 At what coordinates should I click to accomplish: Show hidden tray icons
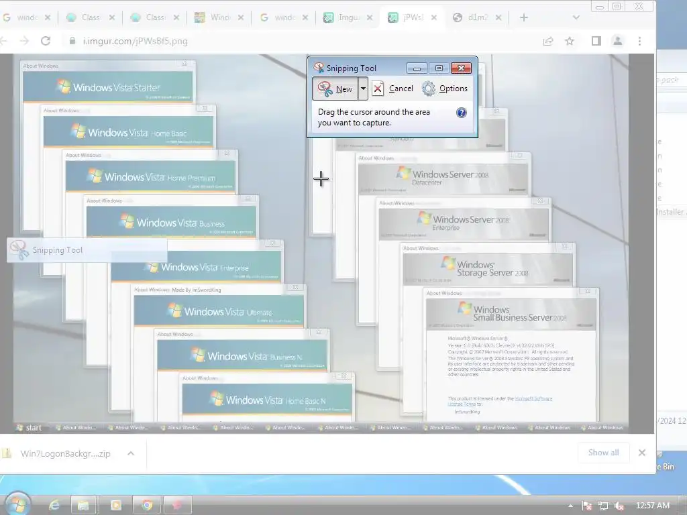tap(570, 506)
